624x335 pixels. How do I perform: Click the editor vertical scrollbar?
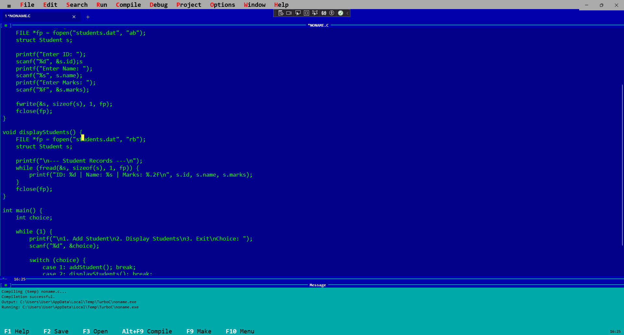click(x=622, y=165)
